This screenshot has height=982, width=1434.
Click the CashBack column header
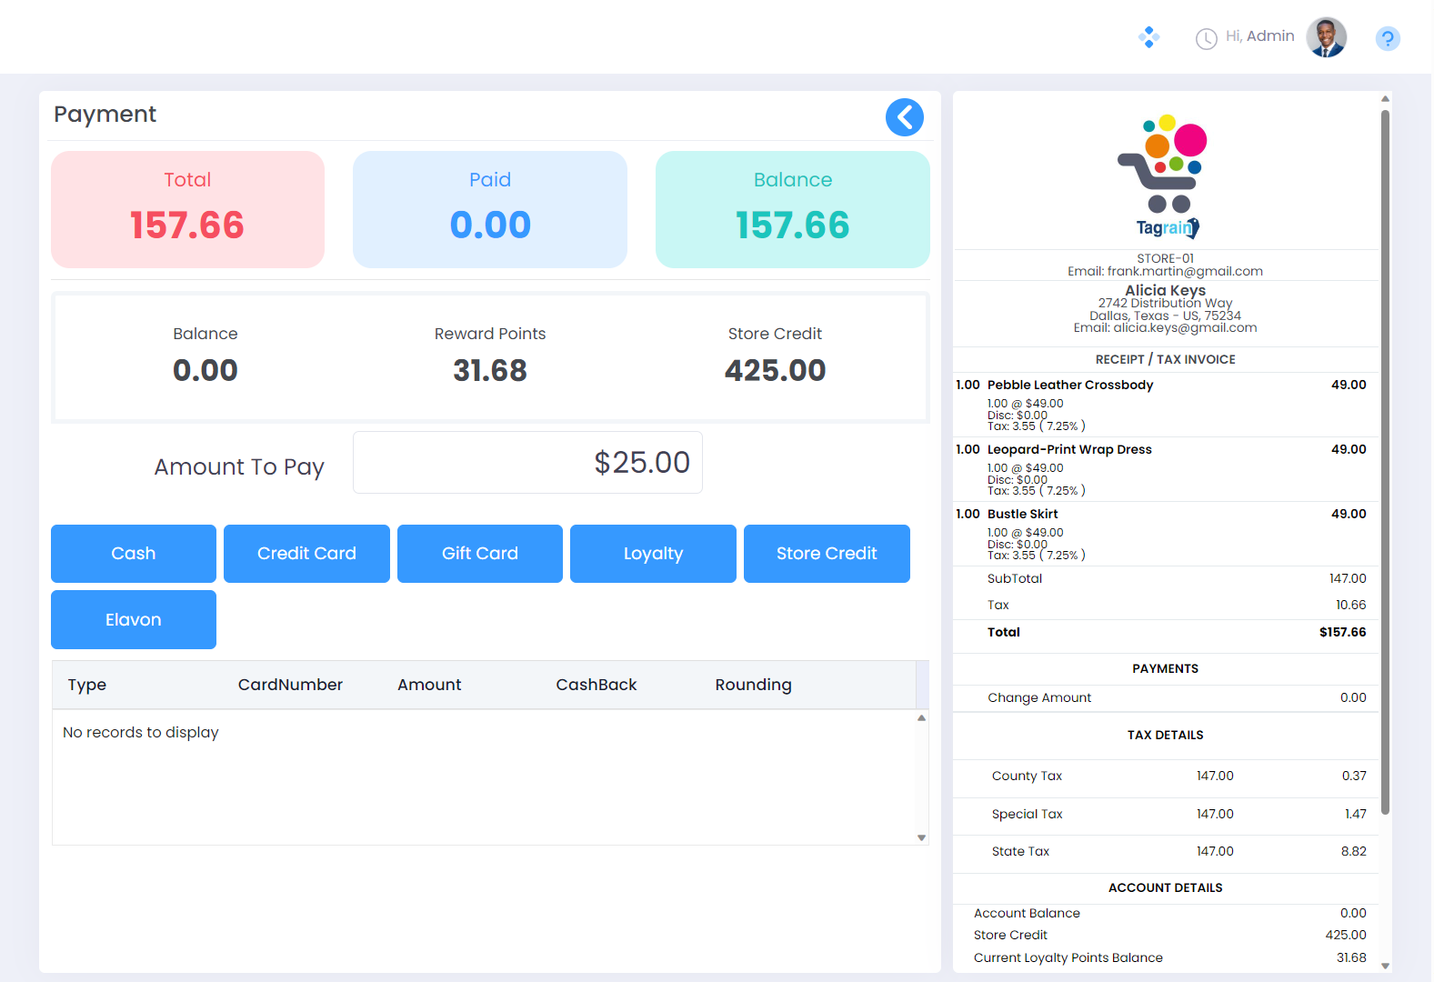click(596, 685)
